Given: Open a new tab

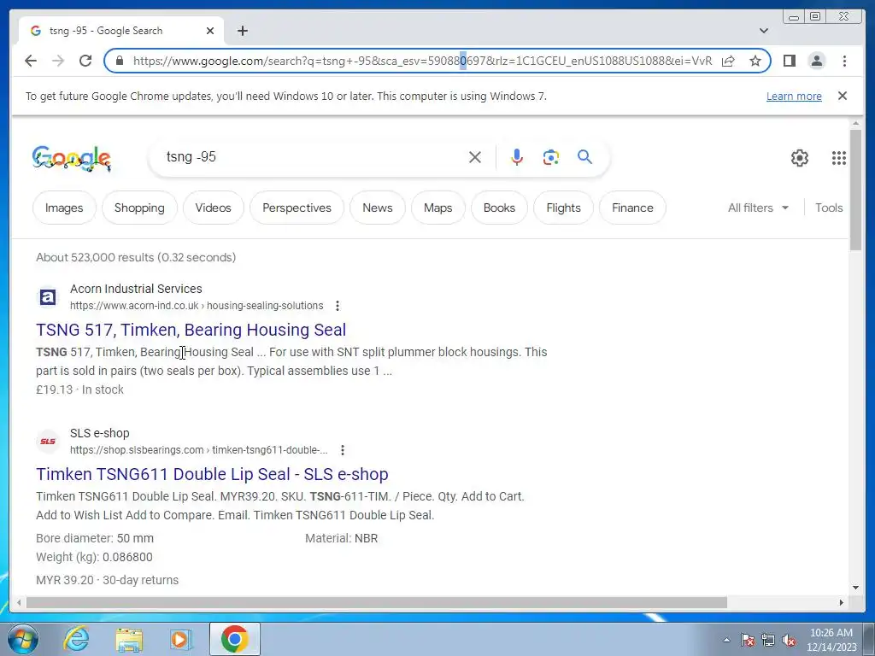Looking at the screenshot, I should click(x=242, y=31).
